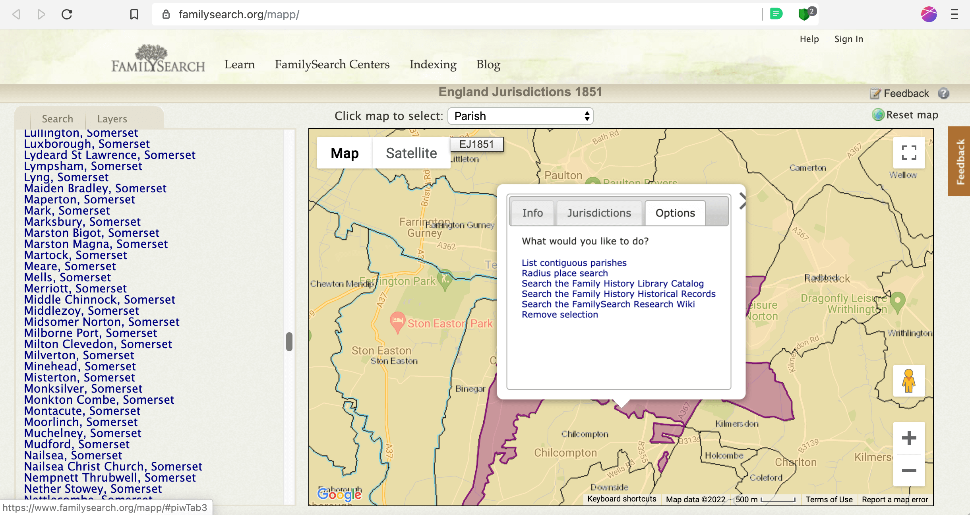
Task: Toggle fullscreen map view
Action: click(x=909, y=153)
